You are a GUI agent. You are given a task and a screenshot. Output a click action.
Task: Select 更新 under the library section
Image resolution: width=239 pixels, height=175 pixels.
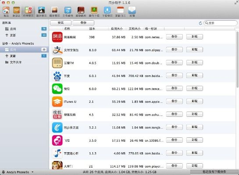25,35
